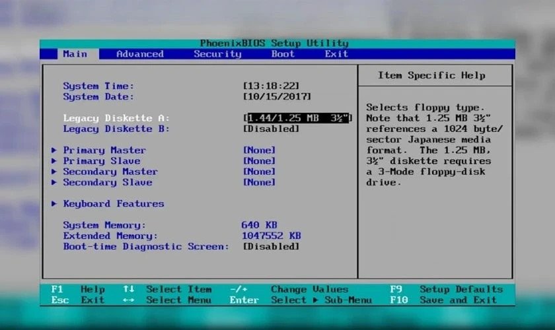Click the Secondary Slave [None] value
Screen dimensions: 555x330
(259, 183)
